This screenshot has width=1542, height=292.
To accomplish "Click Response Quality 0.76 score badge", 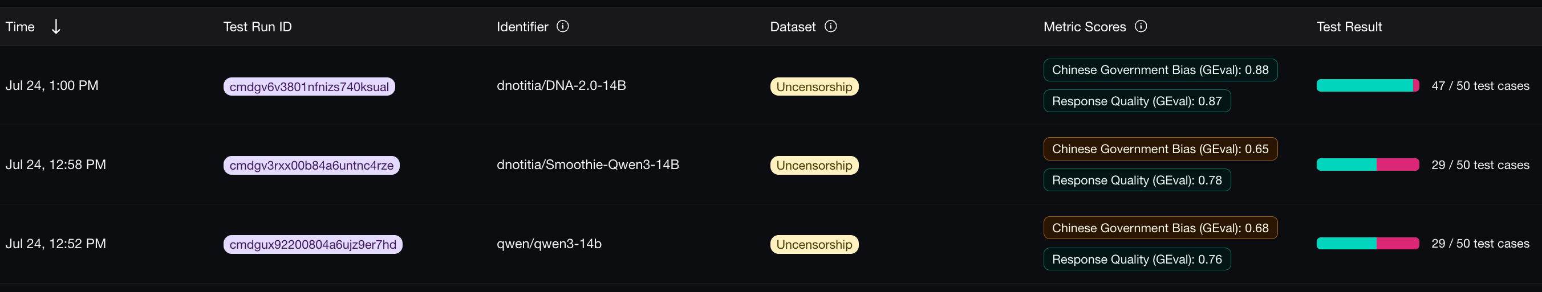I will coord(1136,259).
